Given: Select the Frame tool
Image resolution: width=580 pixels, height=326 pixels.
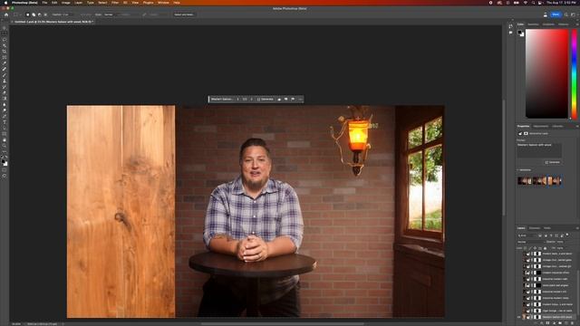Looking at the screenshot, I should pyautogui.click(x=5, y=57).
